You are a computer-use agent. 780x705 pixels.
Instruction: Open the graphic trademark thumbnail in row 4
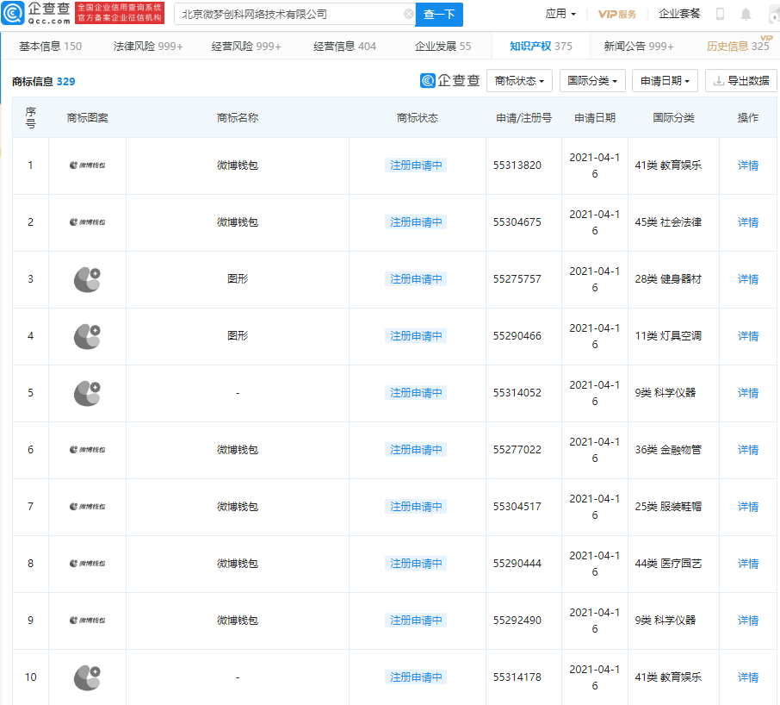(88, 336)
